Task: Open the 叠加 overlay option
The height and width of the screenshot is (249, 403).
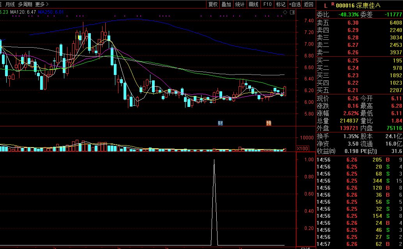Action: (x=226, y=4)
